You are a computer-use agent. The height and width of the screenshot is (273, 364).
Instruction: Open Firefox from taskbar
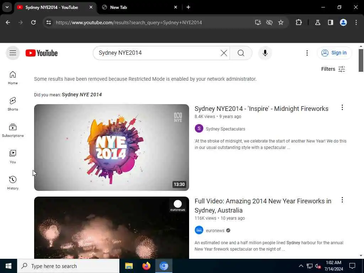pos(146,266)
